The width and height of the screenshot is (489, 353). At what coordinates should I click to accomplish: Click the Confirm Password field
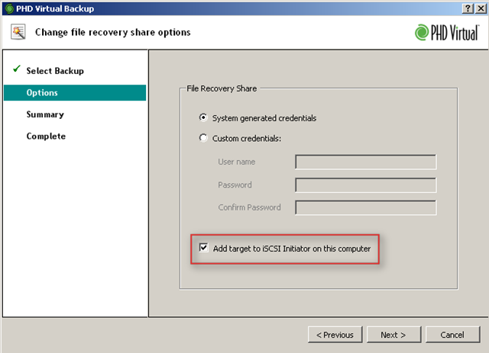click(365, 207)
